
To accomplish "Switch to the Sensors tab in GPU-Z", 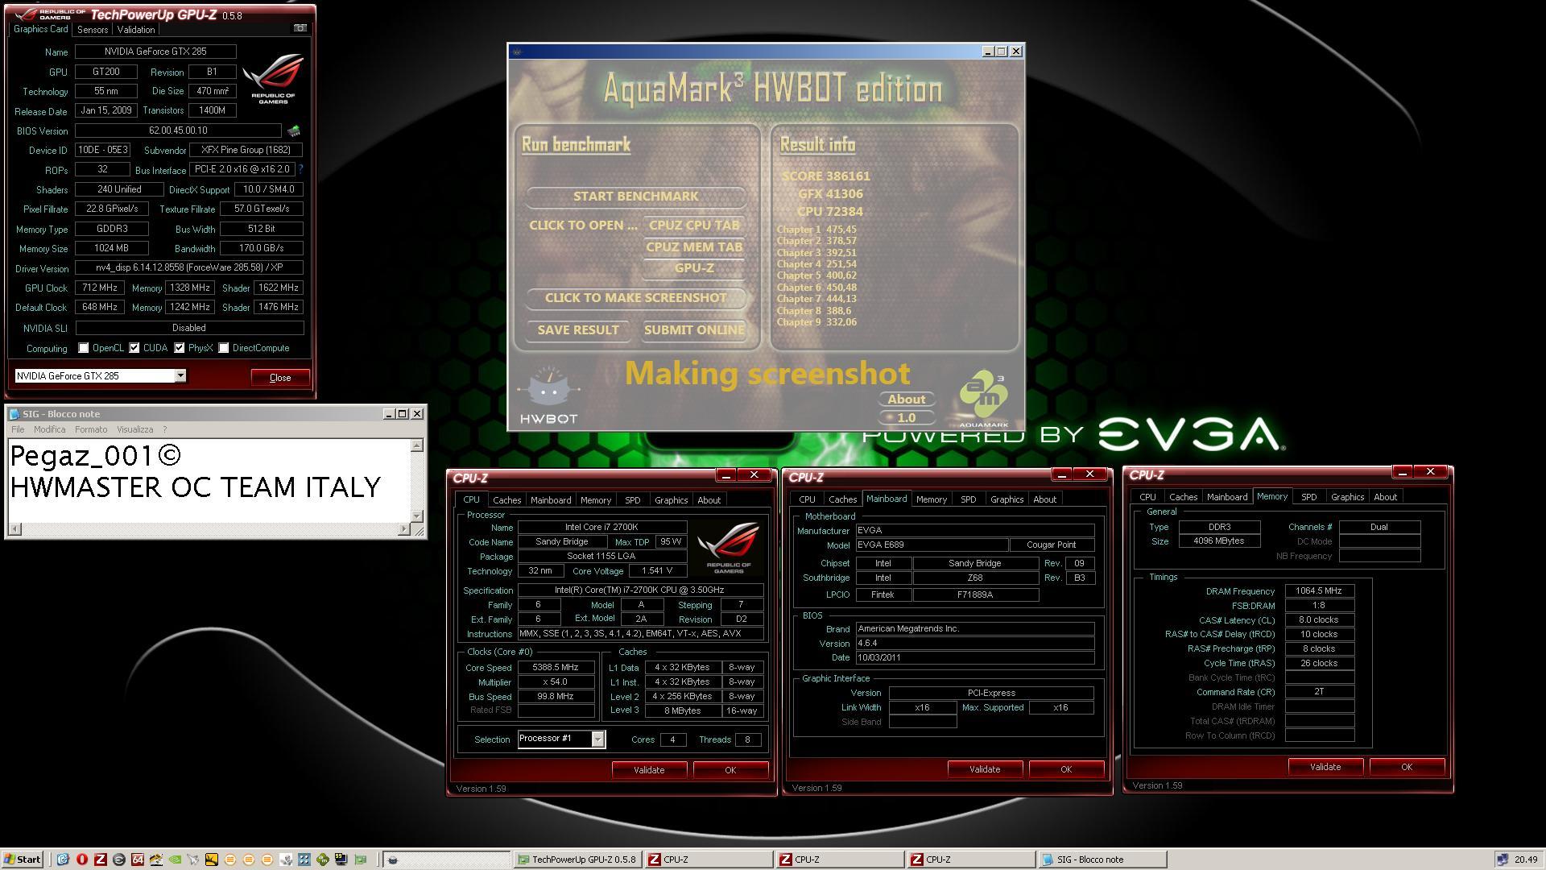I will [93, 30].
